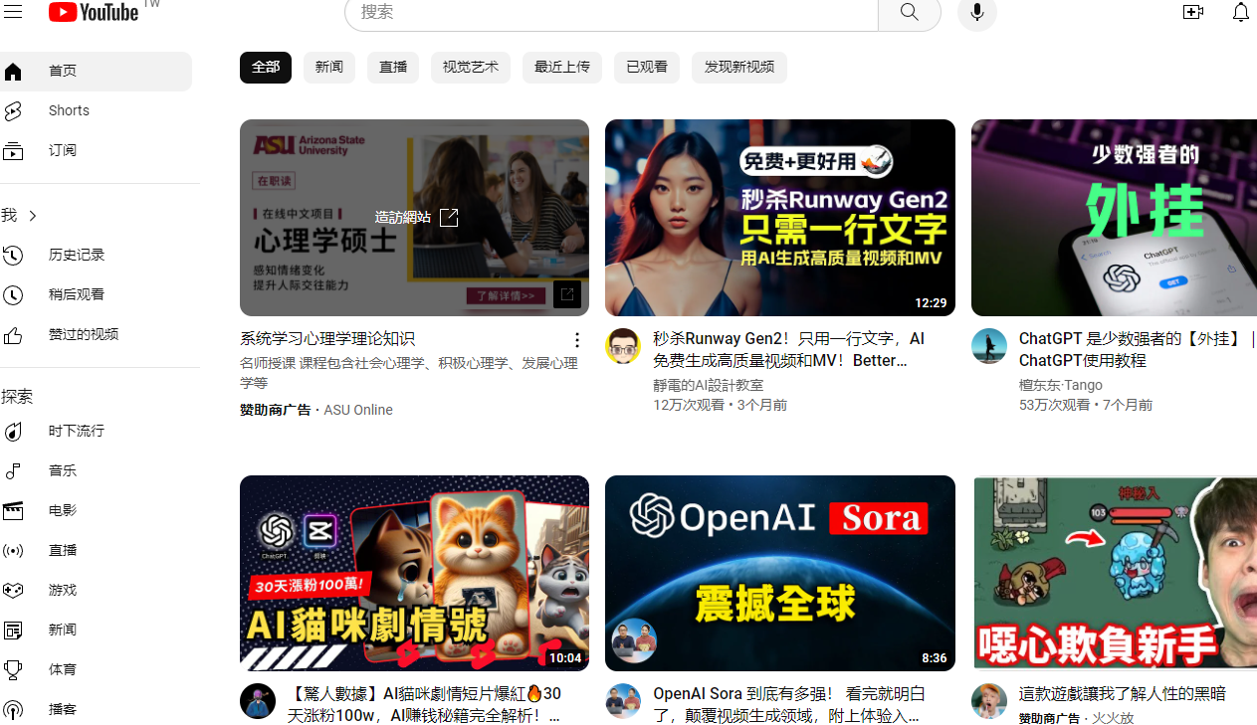Click the sports trophy icon

13,670
